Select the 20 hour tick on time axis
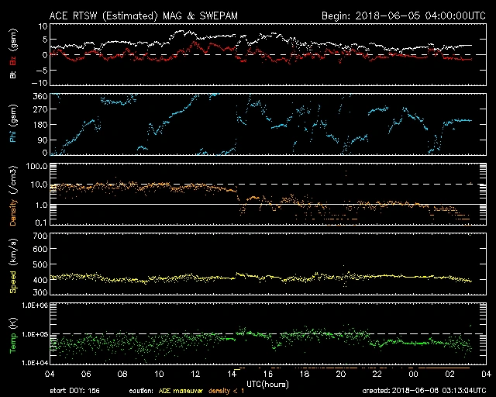This screenshot has height=397, width=496. [341, 374]
